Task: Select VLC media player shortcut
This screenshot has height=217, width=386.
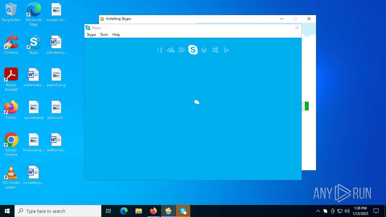Action: point(11,177)
